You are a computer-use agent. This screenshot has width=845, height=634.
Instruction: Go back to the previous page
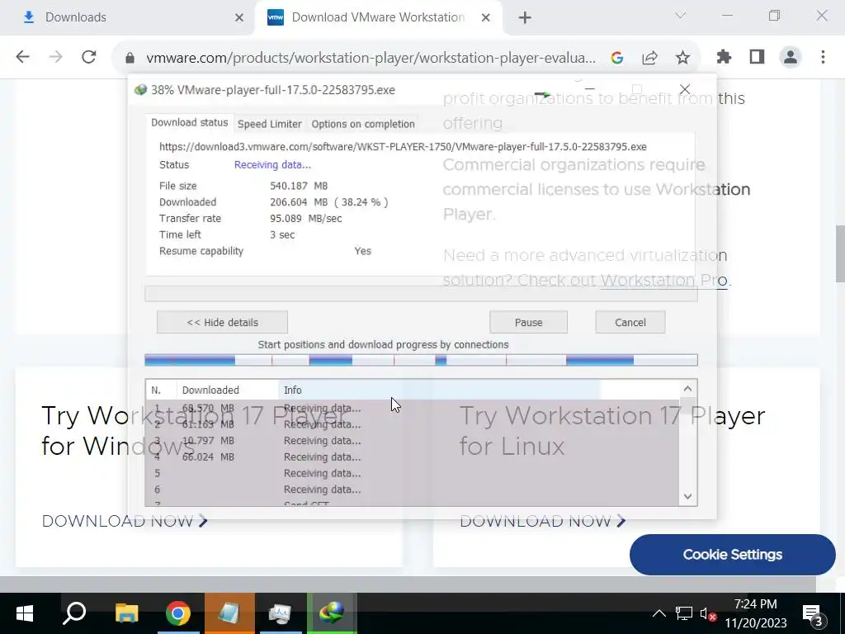pyautogui.click(x=22, y=57)
